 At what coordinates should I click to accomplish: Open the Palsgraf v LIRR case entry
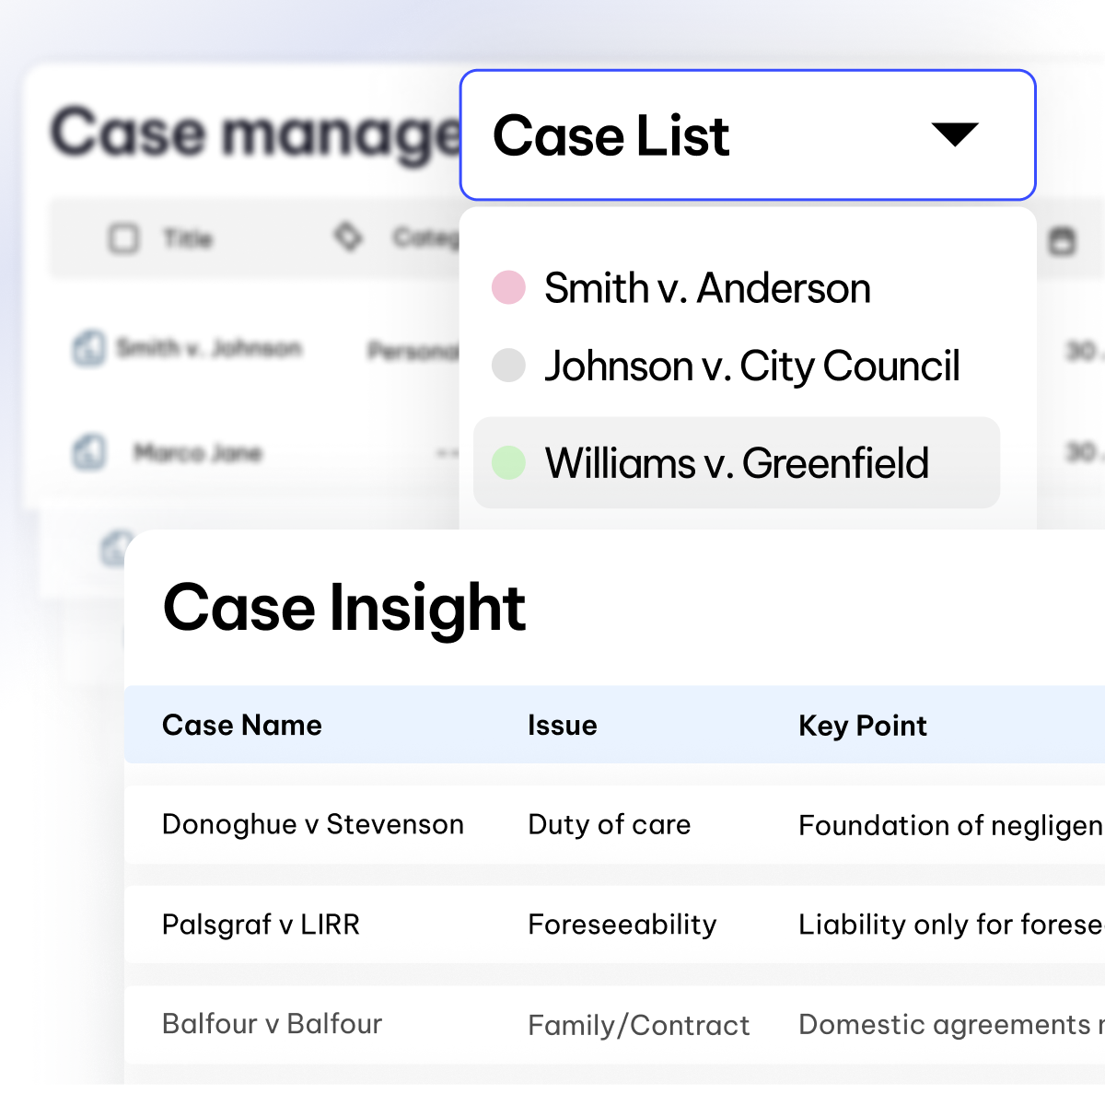261,925
